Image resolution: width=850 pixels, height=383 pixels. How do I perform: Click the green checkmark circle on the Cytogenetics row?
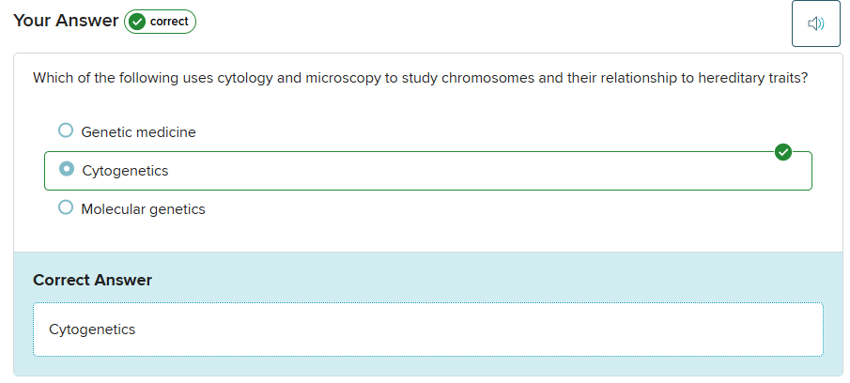(783, 152)
